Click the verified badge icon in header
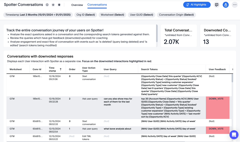Viewport: 240px width, 142px height. (59, 5)
